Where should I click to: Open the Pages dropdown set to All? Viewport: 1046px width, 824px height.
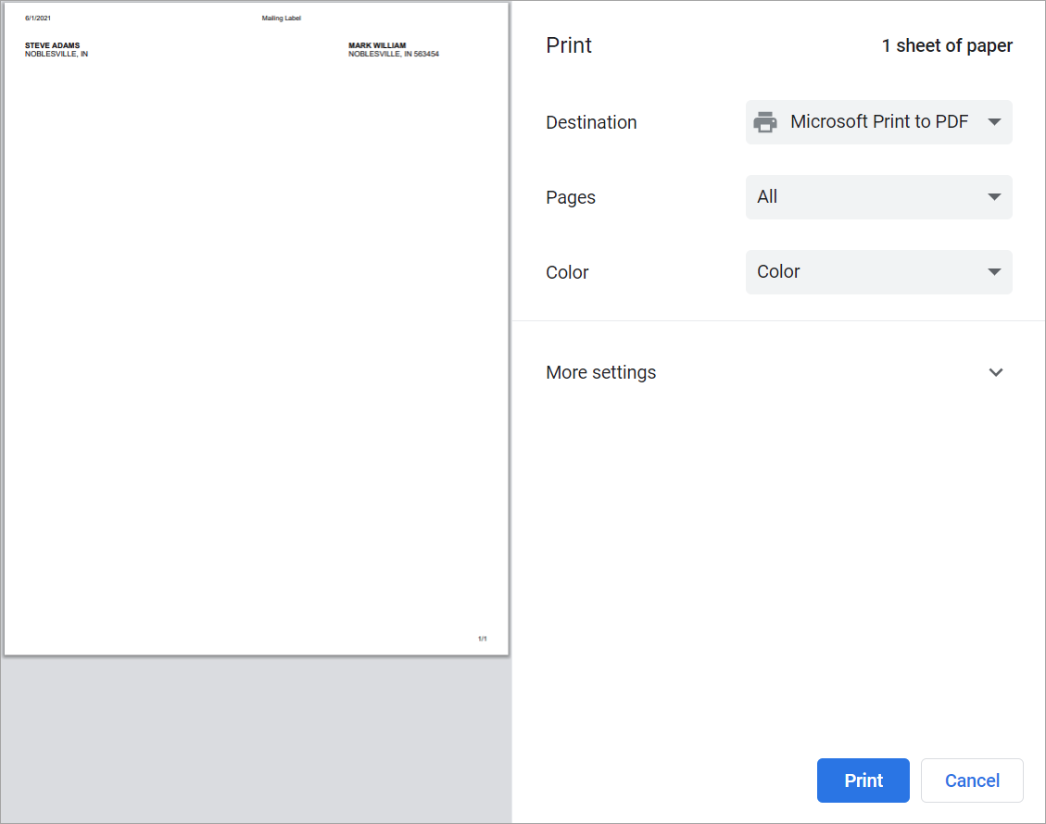pos(878,196)
